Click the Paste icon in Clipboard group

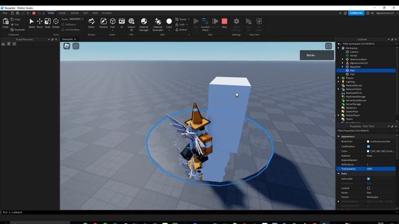(x=6, y=22)
